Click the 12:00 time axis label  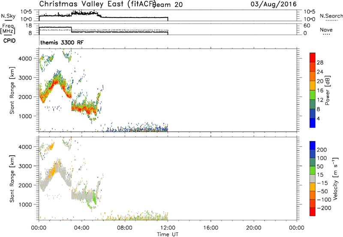coord(168,228)
